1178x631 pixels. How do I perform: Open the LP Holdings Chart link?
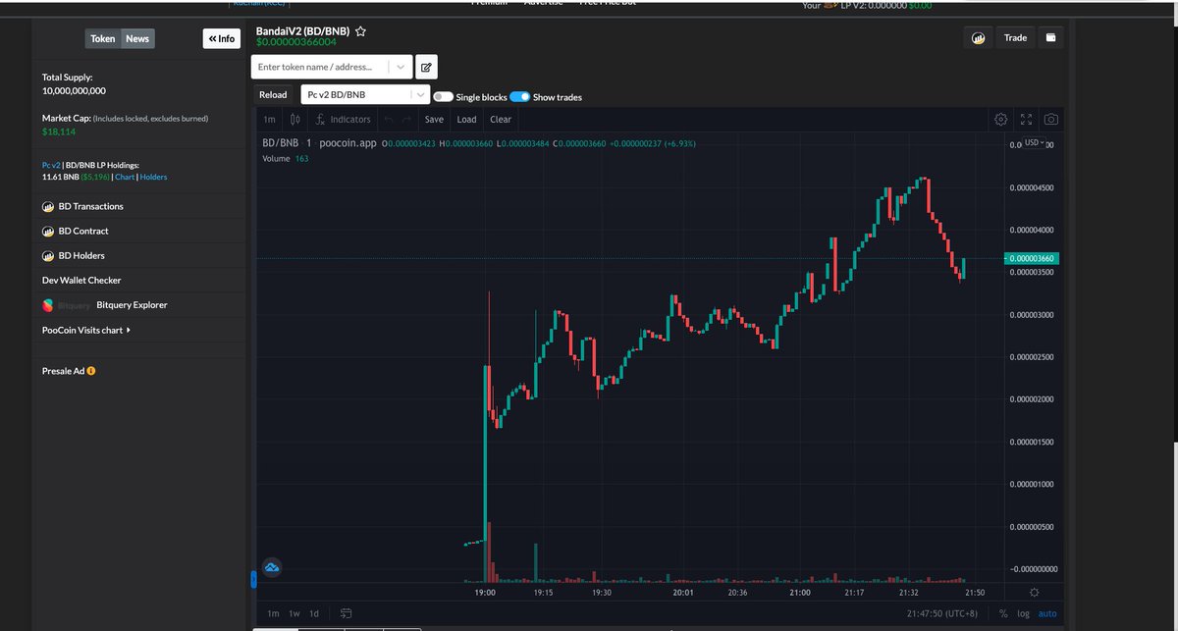125,177
